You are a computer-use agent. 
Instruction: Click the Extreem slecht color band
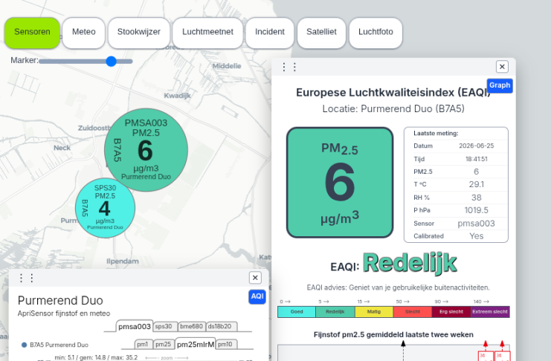pos(490,312)
